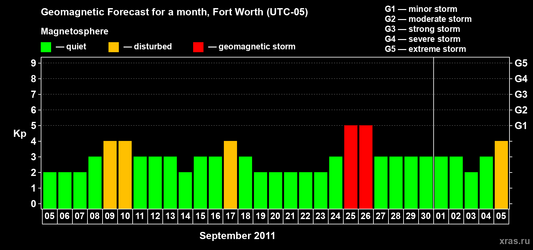This screenshot has width=533, height=250.
Task: Click the G5 right-axis label
Action: 521,63
